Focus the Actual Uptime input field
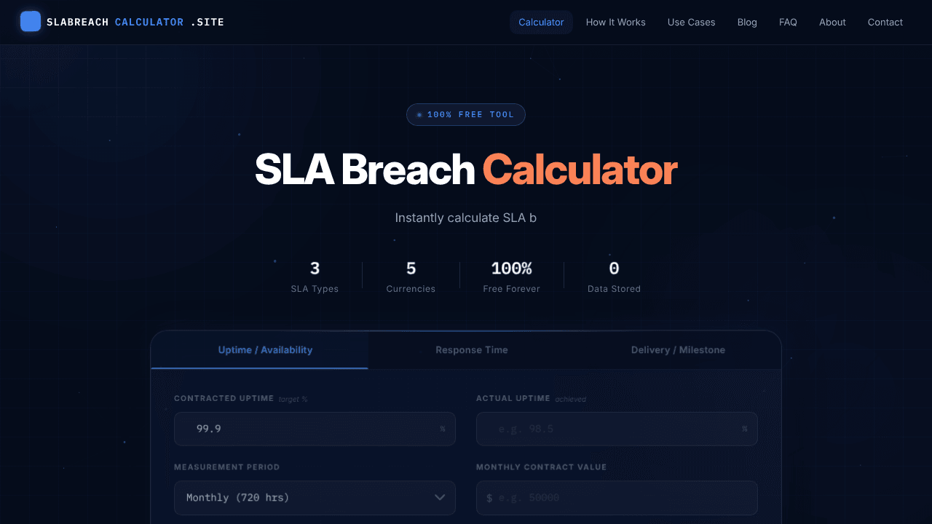This screenshot has height=524, width=932. pyautogui.click(x=617, y=429)
